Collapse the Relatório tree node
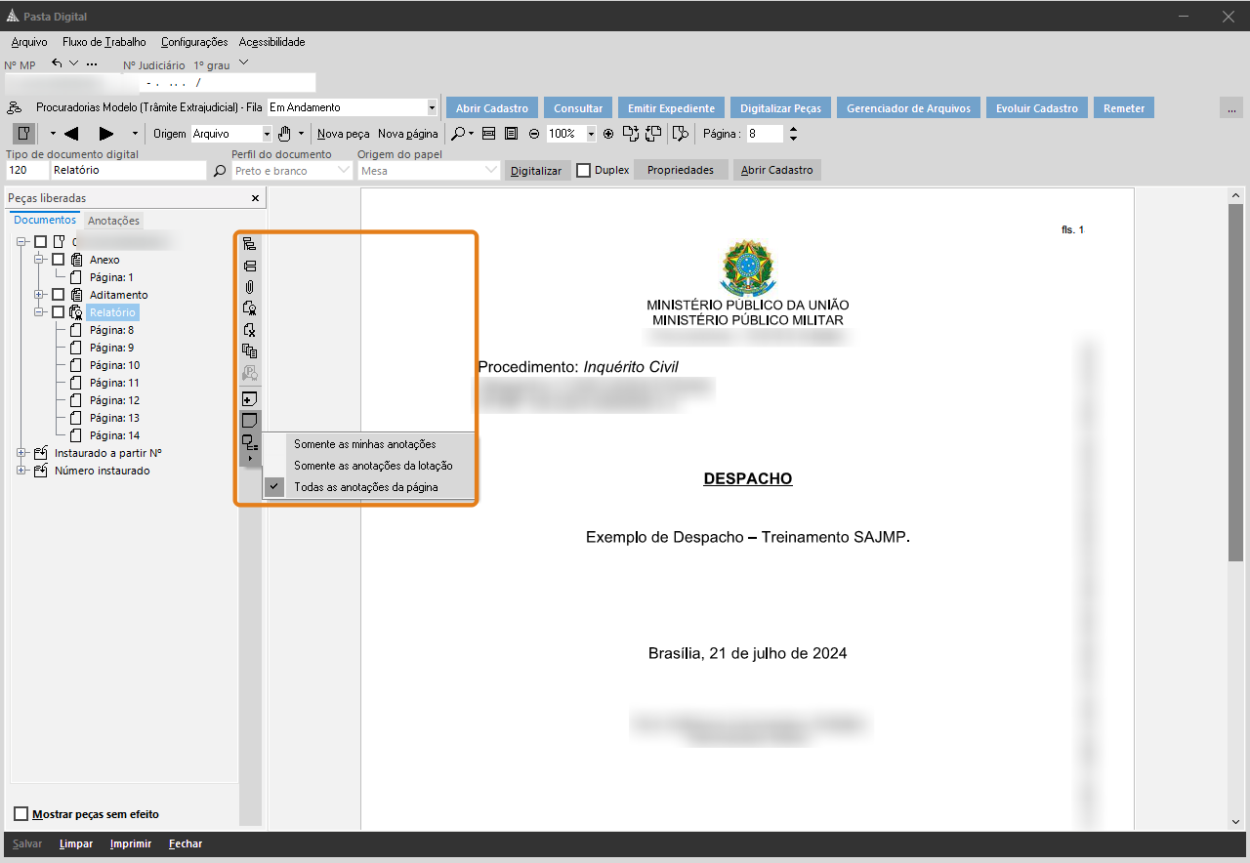The height and width of the screenshot is (863, 1250). 40,312
